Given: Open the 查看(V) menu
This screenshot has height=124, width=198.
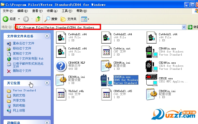Looking at the screenshot, I should pos(37,11).
